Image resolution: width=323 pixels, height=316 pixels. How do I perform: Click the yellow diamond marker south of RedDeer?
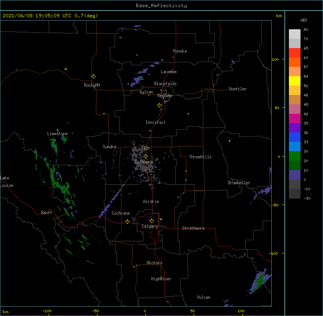pyautogui.click(x=160, y=105)
